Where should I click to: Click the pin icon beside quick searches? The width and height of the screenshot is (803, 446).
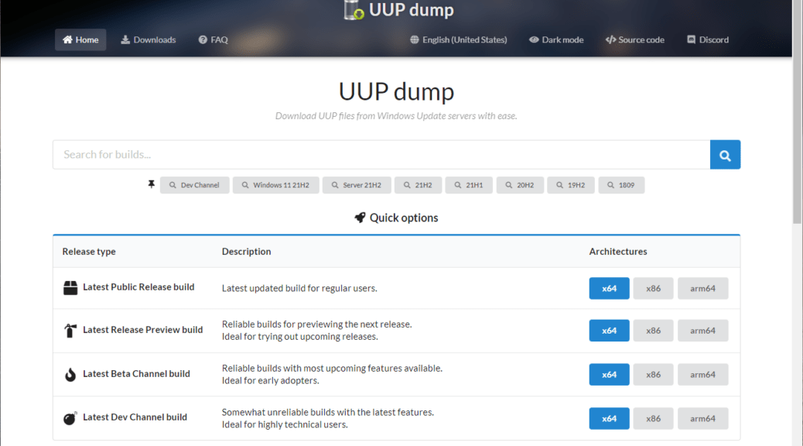[x=151, y=185]
